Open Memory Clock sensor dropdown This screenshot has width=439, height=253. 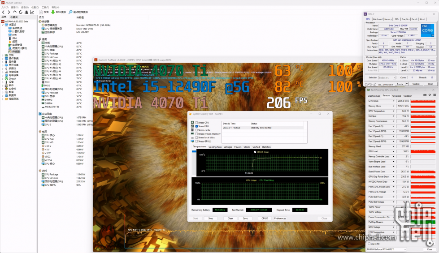393,106
